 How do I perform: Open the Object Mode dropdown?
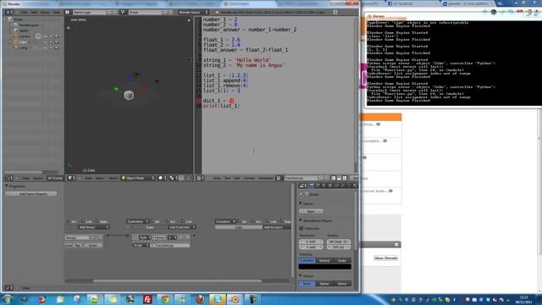click(137, 178)
